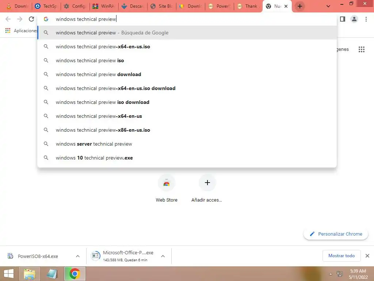Click the Mostrar todo button
This screenshot has height=281, width=374.
341,256
